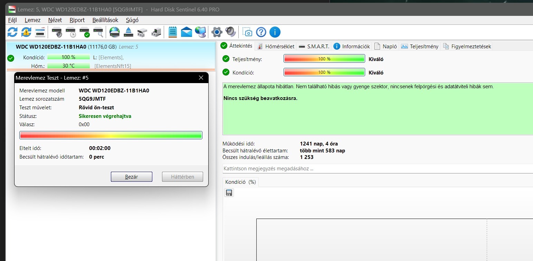Click the test progress bar in dialog
Screen dimensions: 533x261
[x=111, y=135]
